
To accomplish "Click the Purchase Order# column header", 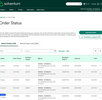I will pos(28,58).
